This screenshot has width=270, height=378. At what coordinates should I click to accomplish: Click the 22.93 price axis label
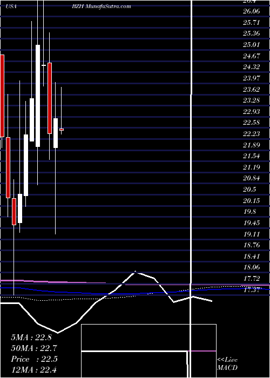[x=252, y=112]
